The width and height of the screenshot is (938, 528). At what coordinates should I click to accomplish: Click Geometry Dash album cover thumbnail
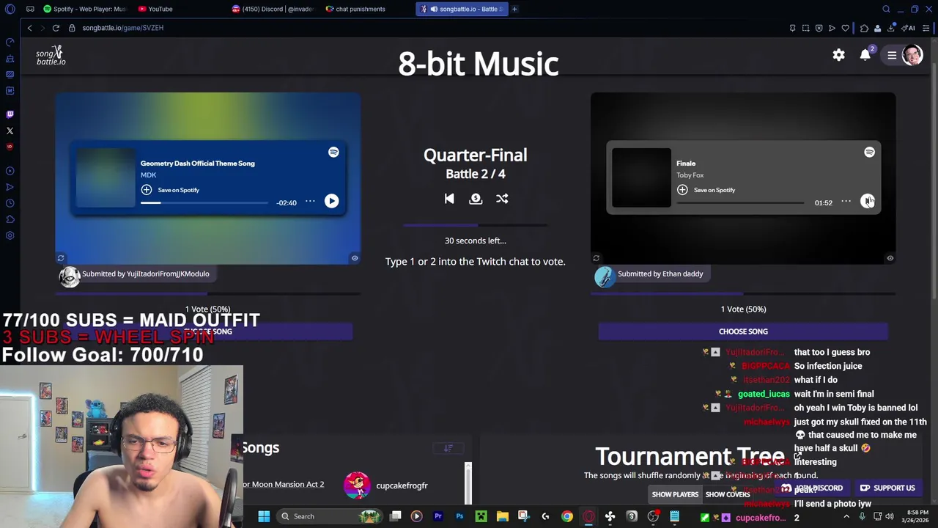pos(106,177)
